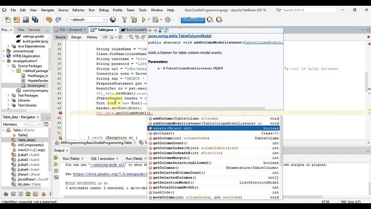
Task: Open the <default> configuration combo box
Action: [88, 20]
